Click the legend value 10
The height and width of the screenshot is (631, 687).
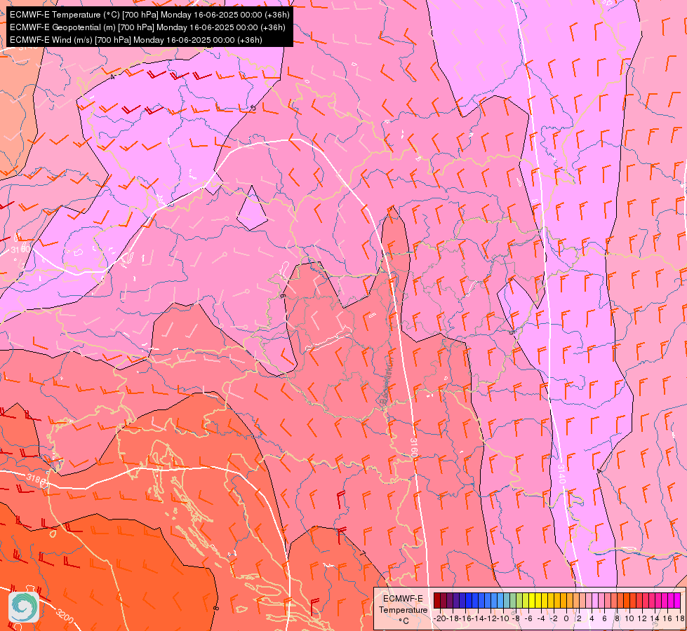[x=629, y=618]
